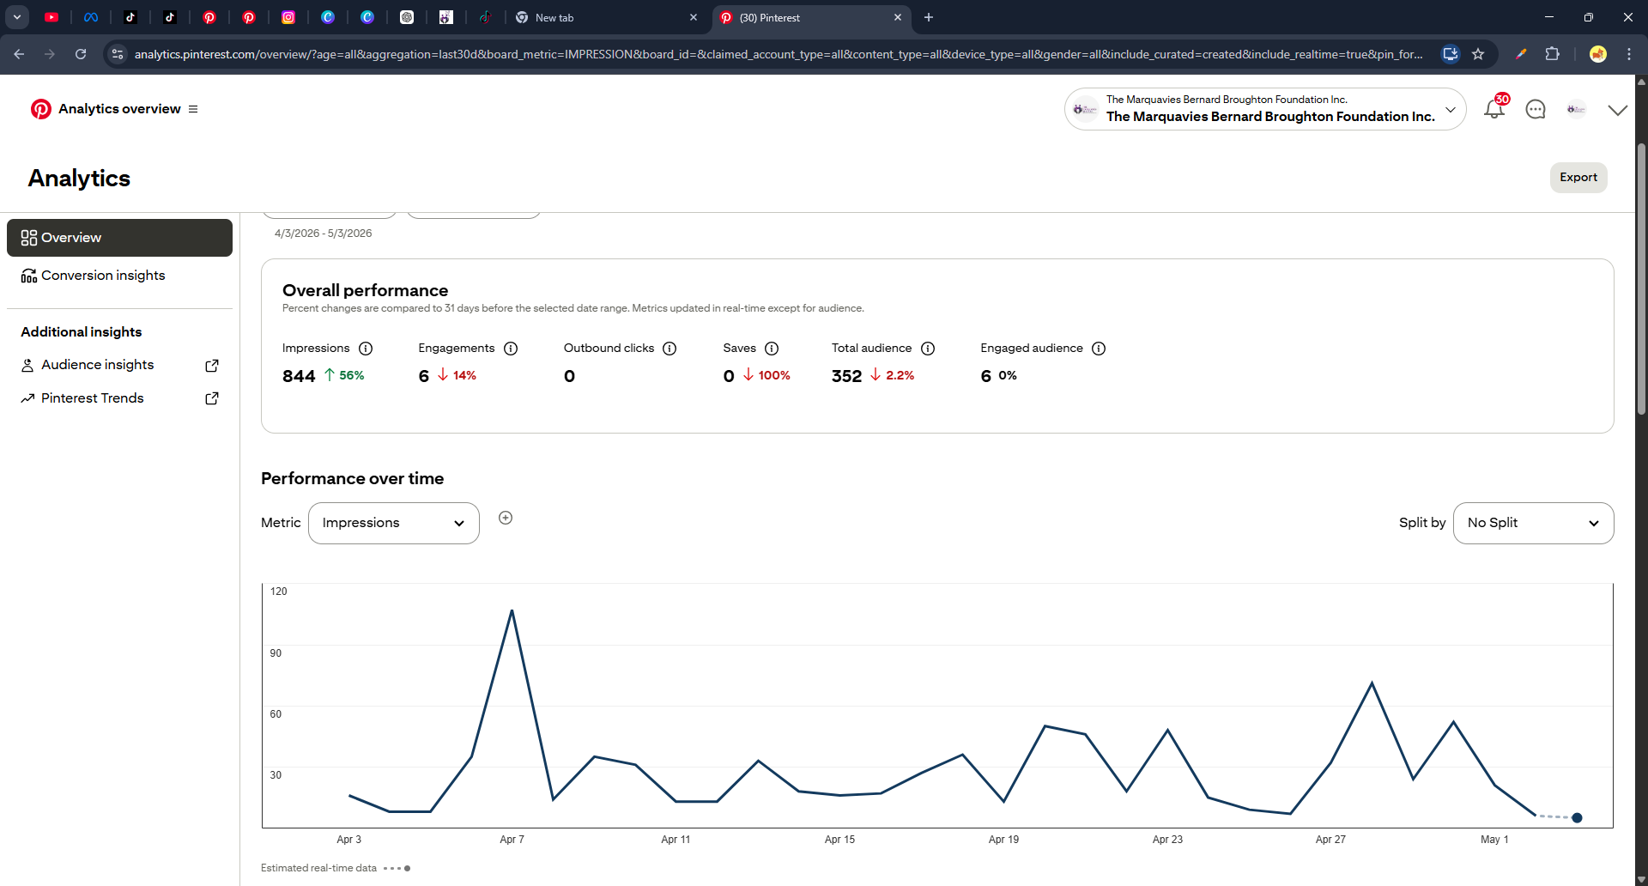Open the messages chat bubble icon
The image size is (1648, 886).
[1536, 109]
